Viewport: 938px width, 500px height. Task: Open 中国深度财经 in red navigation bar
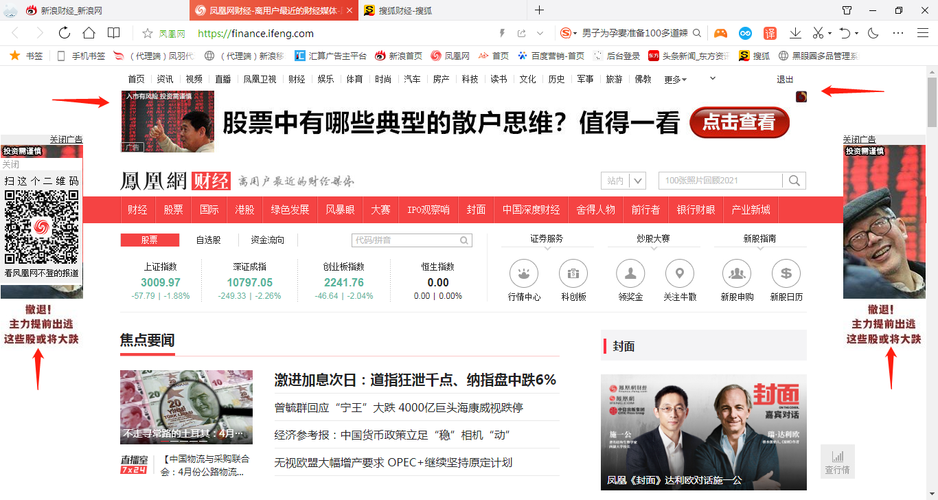click(531, 209)
